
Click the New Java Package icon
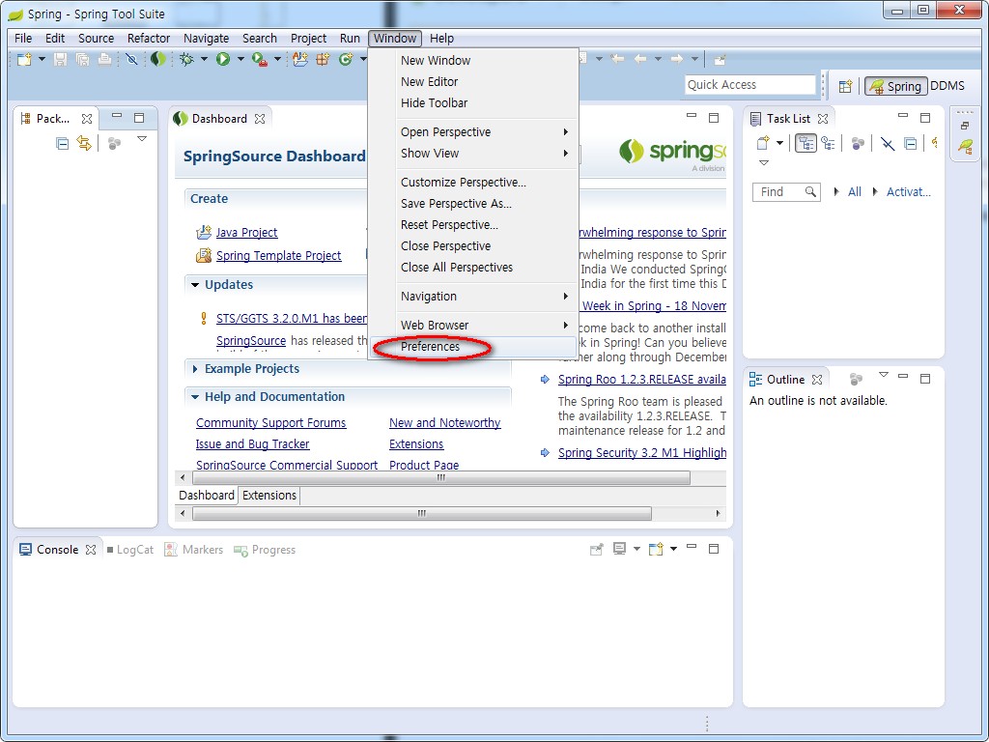point(323,59)
